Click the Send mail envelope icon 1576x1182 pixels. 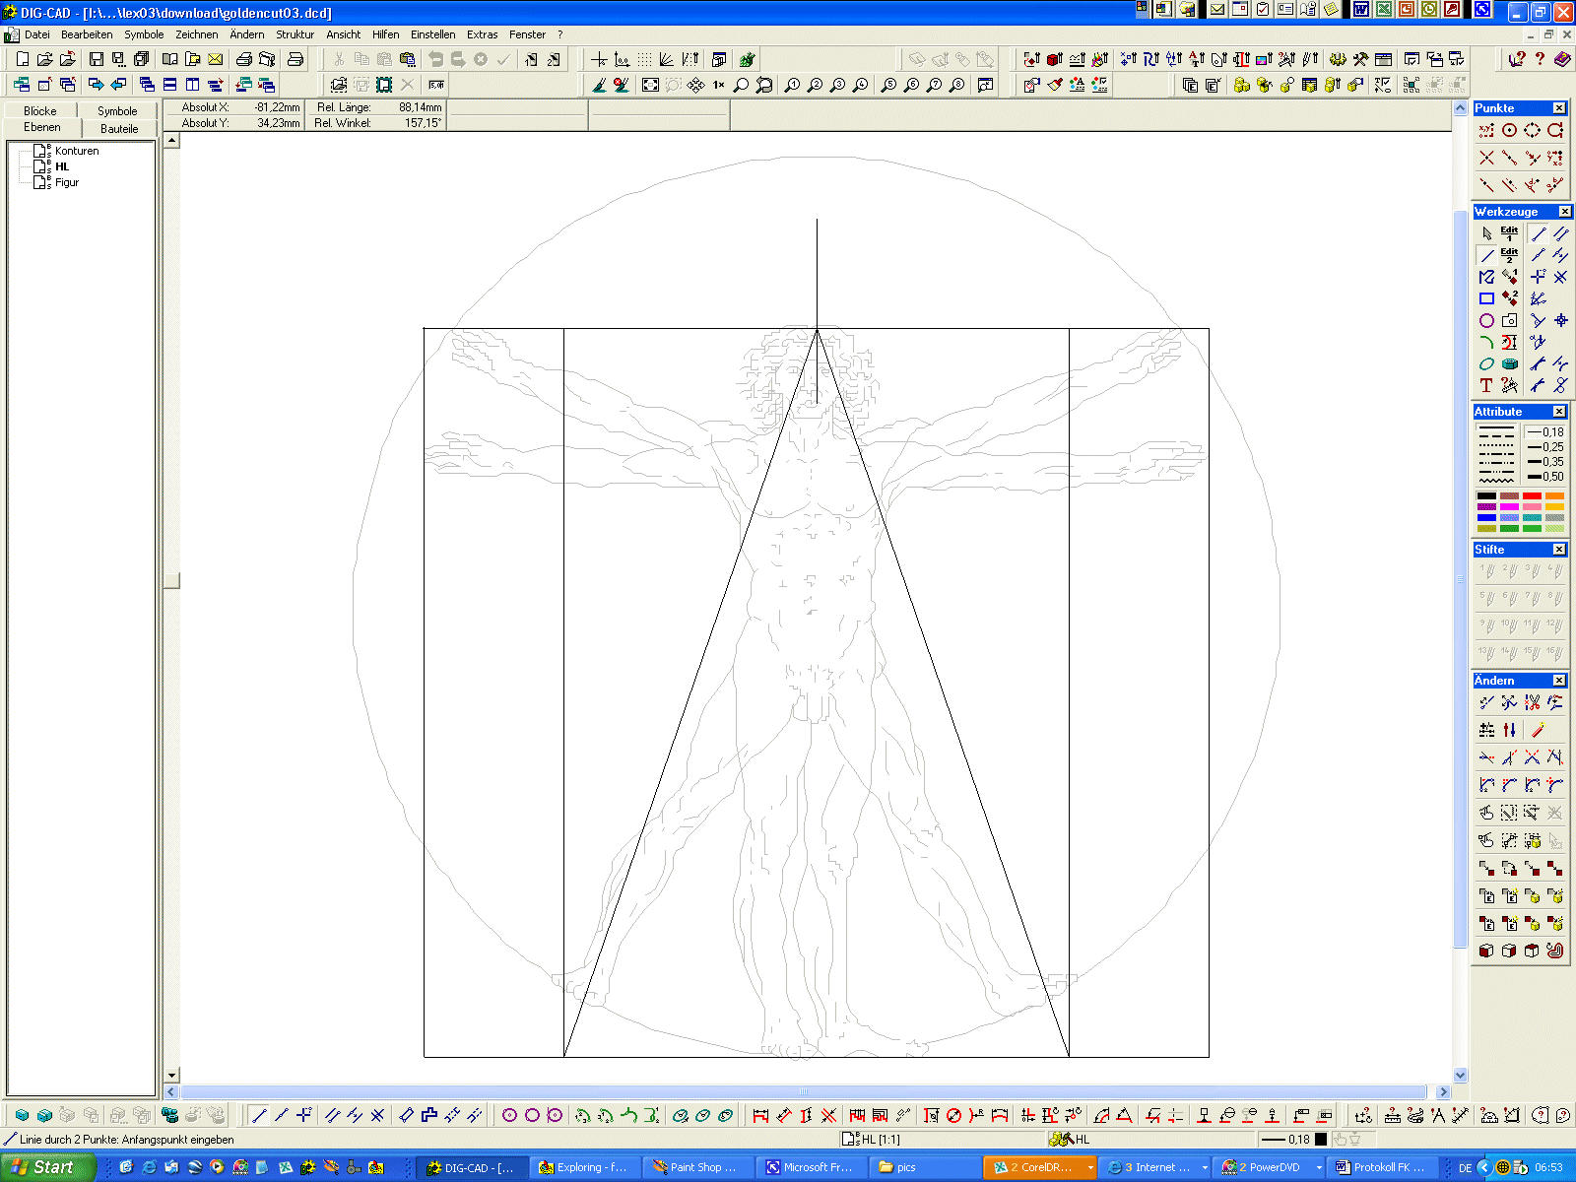pyautogui.click(x=216, y=60)
